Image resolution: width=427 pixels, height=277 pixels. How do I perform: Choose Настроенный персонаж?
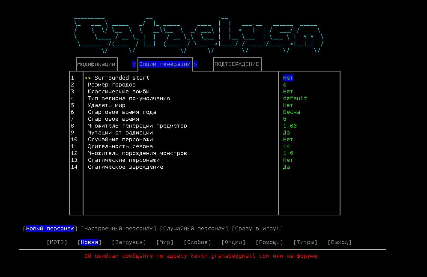pos(119,229)
